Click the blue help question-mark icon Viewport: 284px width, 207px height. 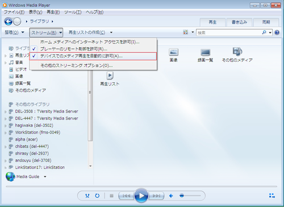(x=277, y=32)
